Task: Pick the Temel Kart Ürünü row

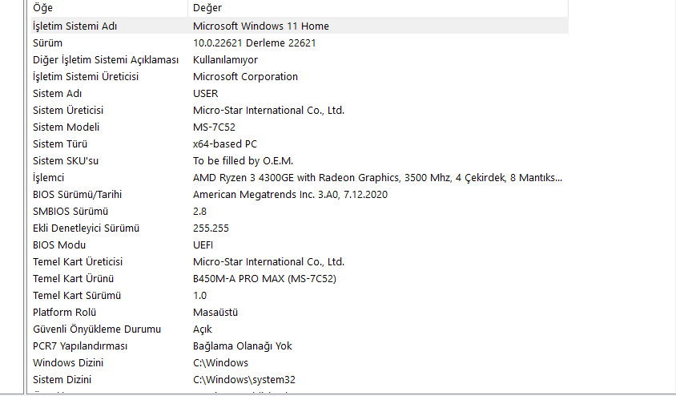Action: [73, 278]
